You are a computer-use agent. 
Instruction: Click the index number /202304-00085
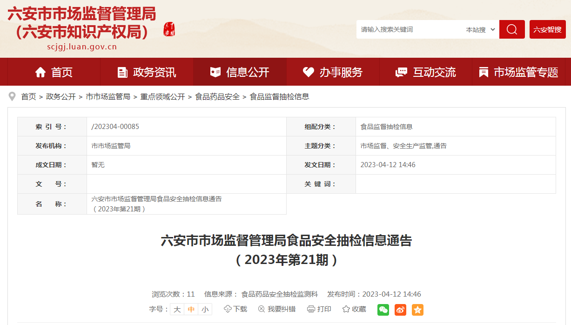[x=115, y=127]
